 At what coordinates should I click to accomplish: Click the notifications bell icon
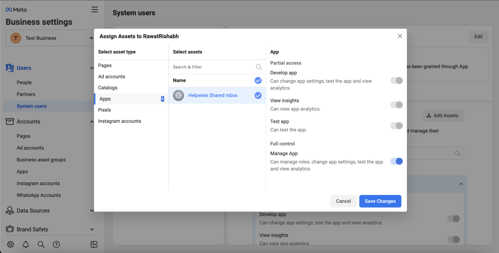[x=26, y=244]
